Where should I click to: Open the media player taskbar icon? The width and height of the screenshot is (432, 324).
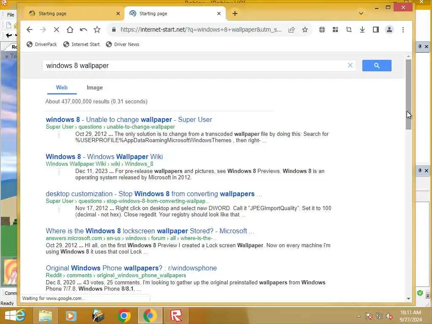click(x=71, y=316)
